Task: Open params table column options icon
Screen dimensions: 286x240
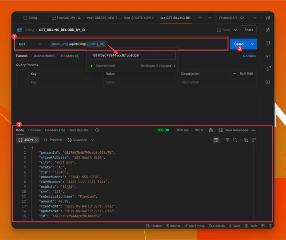Action: pos(234,73)
